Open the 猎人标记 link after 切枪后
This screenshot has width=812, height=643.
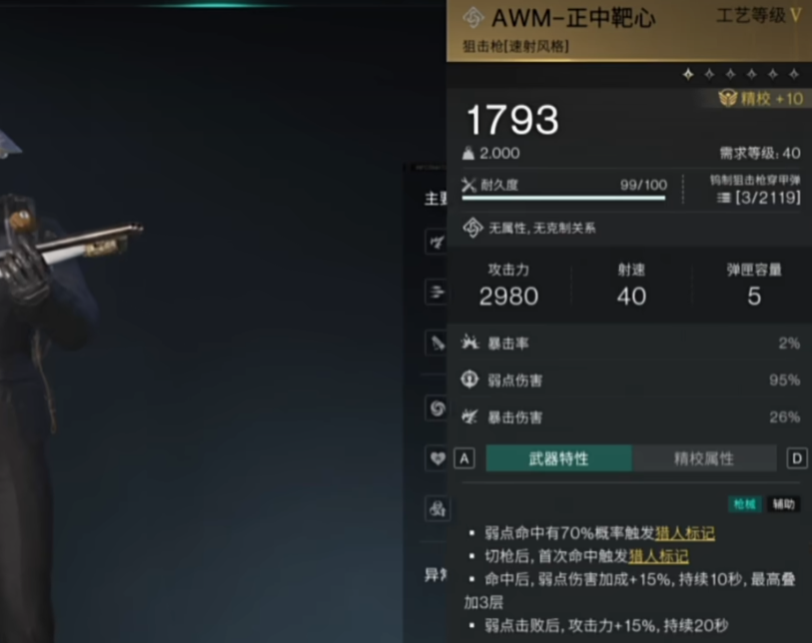pyautogui.click(x=659, y=556)
